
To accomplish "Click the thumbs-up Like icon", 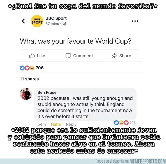I will pos(32,56).
